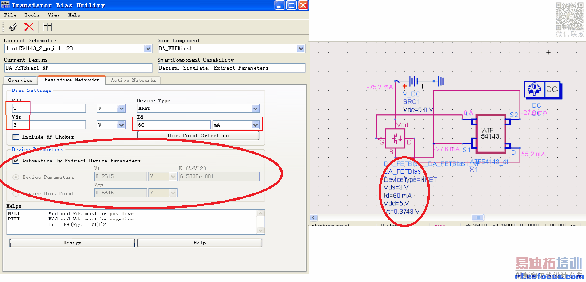Open the SmartComponent dropdown list
This screenshot has height=282, width=586.
tap(301, 49)
